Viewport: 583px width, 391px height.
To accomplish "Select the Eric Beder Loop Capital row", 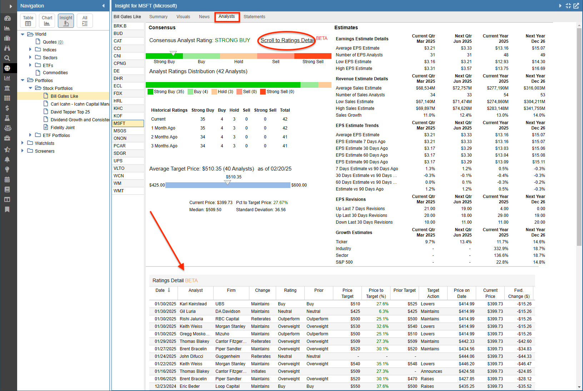I will [x=342, y=386].
